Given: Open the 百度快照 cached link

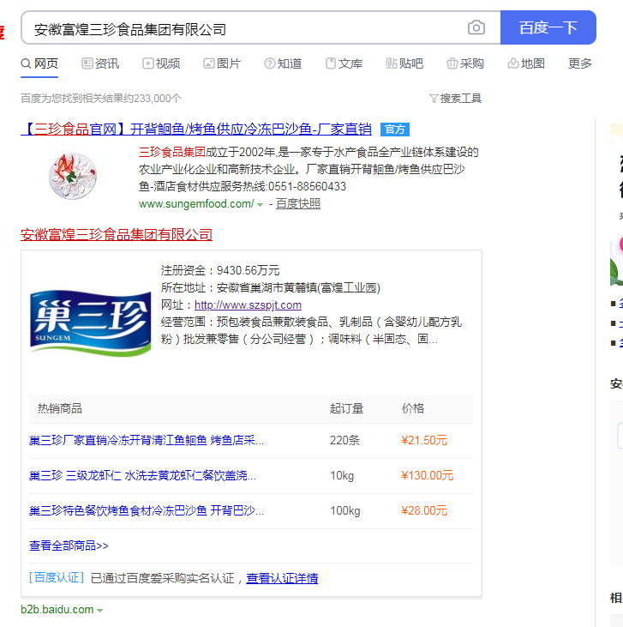Looking at the screenshot, I should 298,204.
